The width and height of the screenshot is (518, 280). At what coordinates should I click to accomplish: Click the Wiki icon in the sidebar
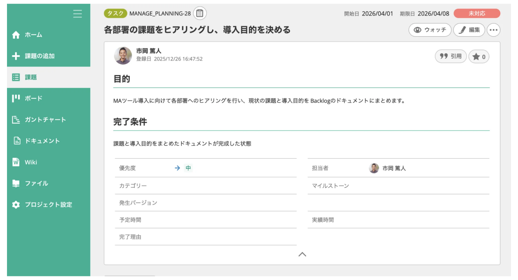tap(16, 162)
